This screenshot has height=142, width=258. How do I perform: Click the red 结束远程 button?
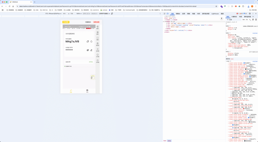point(96,22)
